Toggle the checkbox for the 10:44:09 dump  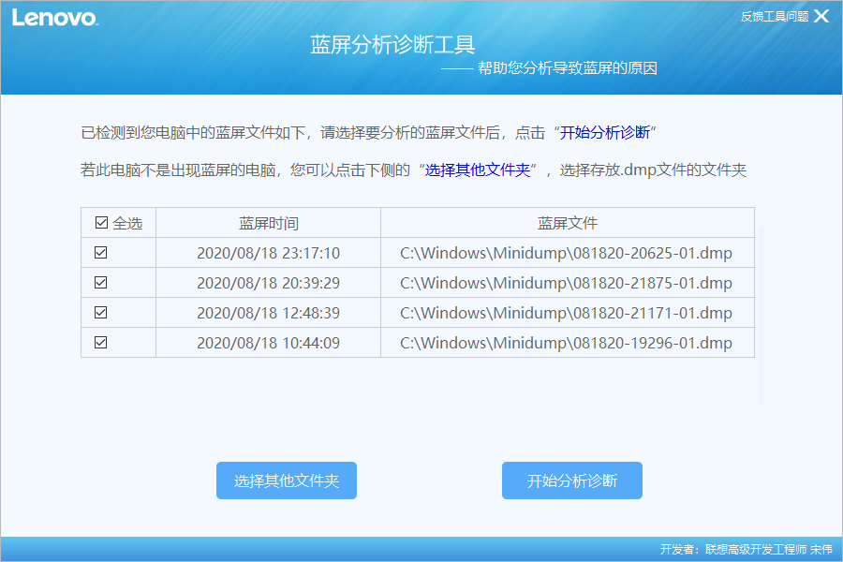coord(101,343)
